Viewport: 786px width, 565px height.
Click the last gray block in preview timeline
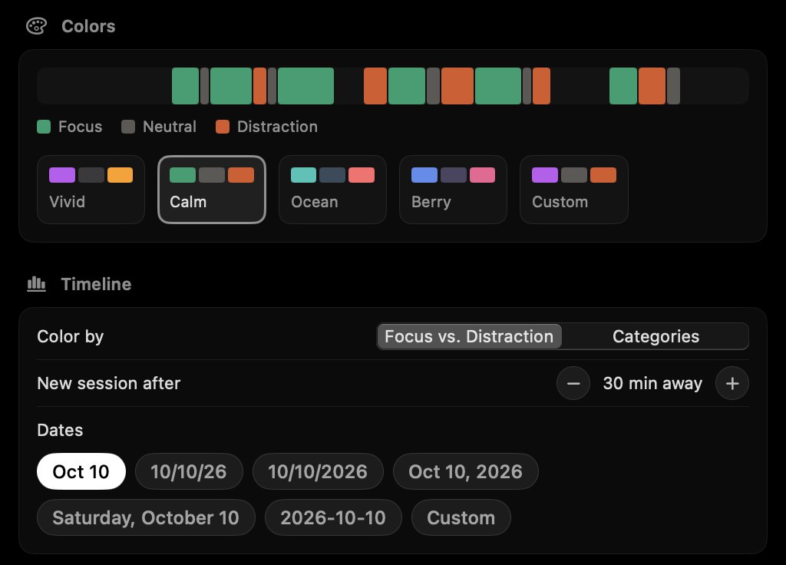click(673, 86)
